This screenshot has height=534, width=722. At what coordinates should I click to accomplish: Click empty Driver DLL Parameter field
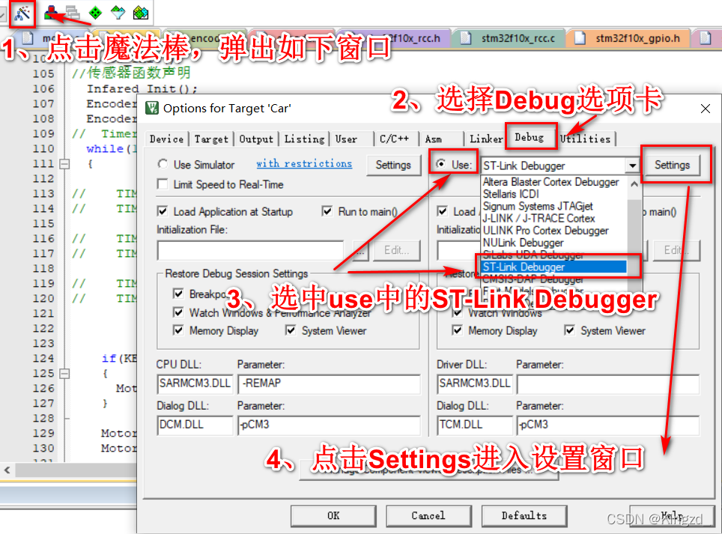click(608, 384)
